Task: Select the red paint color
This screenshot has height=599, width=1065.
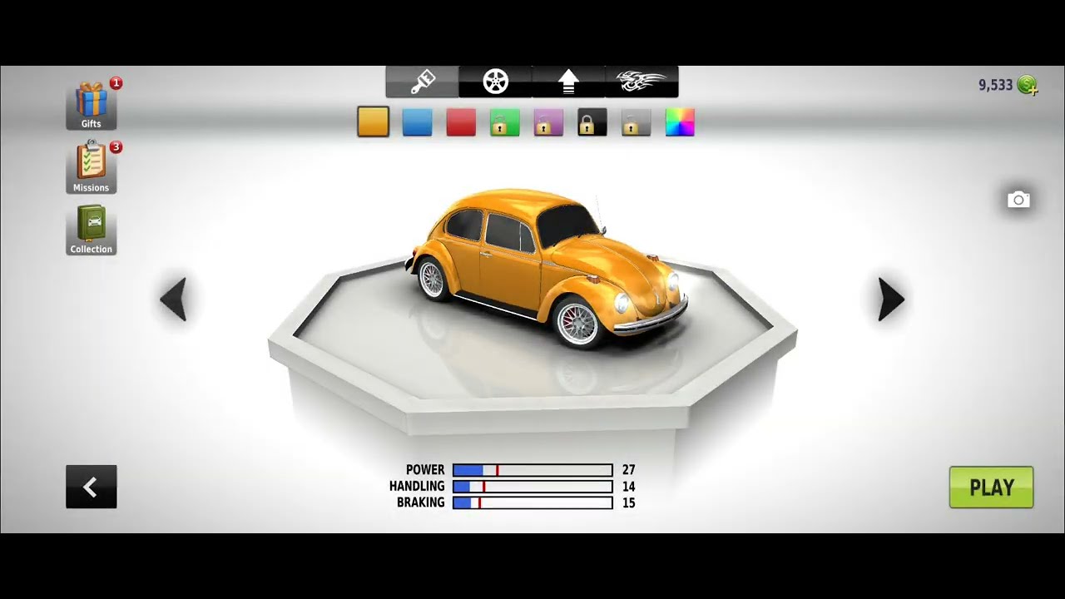Action: (461, 122)
